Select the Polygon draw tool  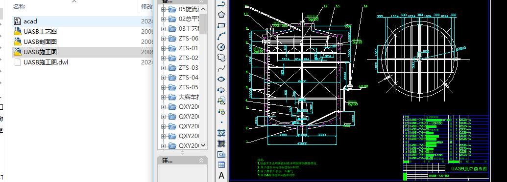[x=221, y=14]
